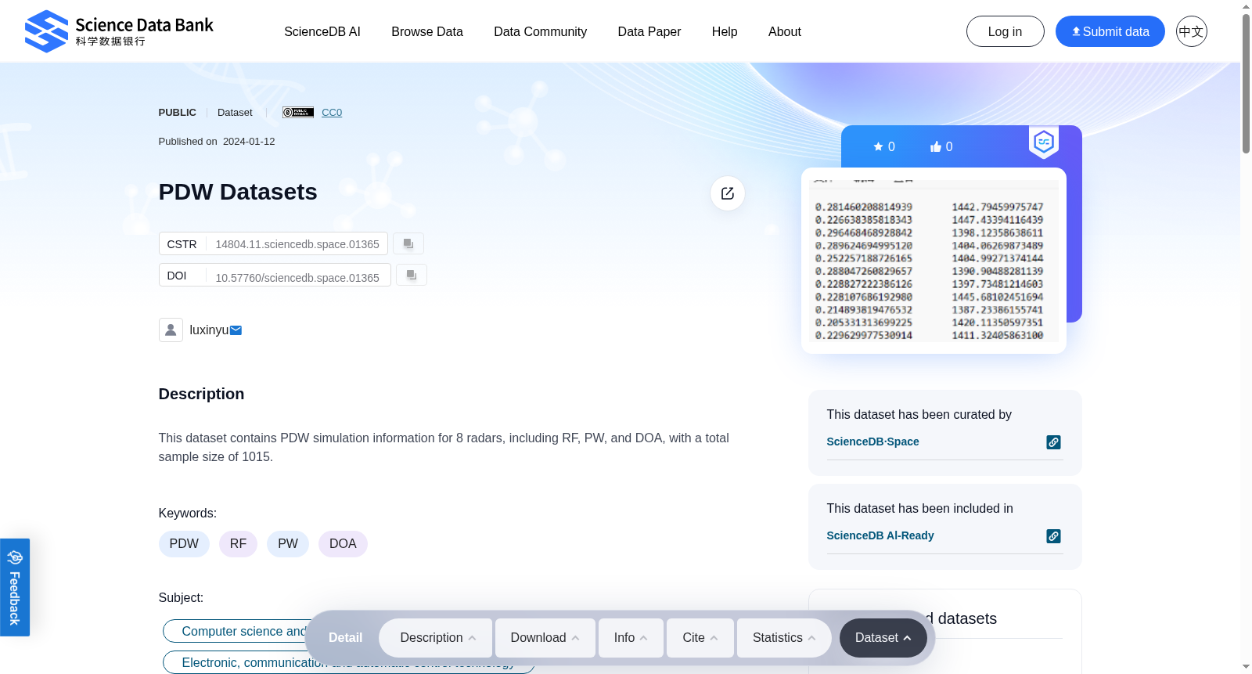Open author luxinyu's name
Screen dimensions: 1252x674
click(x=209, y=330)
